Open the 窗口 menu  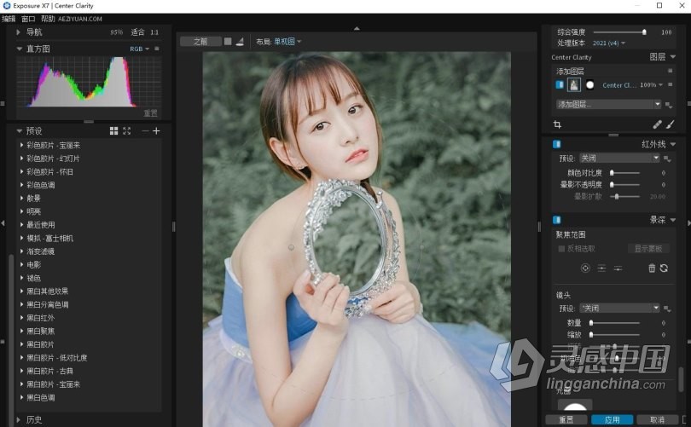(28, 19)
